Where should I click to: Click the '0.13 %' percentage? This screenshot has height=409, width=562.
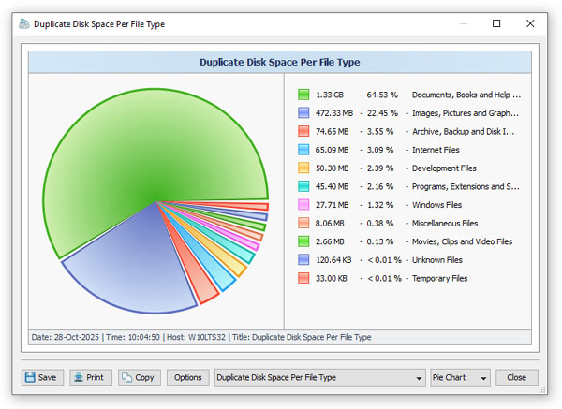(x=380, y=241)
